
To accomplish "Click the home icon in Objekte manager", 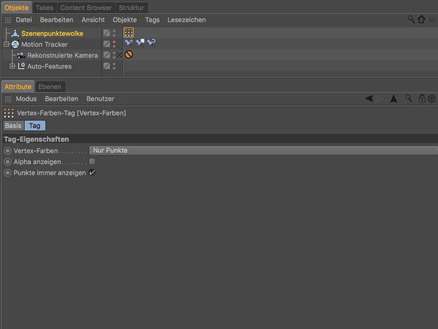I will click(421, 19).
